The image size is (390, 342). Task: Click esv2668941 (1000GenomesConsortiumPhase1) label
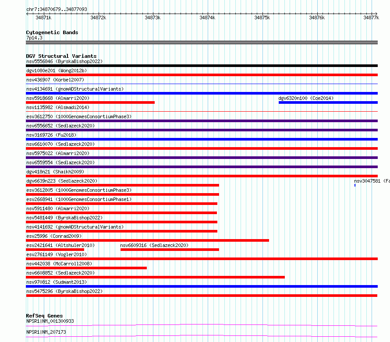[79, 199]
